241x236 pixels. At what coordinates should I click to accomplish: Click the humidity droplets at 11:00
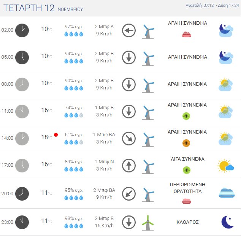[73, 115]
